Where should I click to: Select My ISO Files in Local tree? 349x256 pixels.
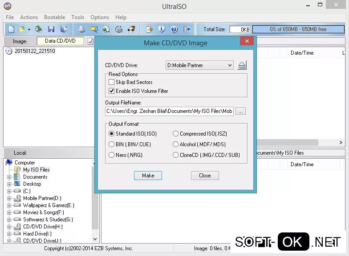coord(37,170)
